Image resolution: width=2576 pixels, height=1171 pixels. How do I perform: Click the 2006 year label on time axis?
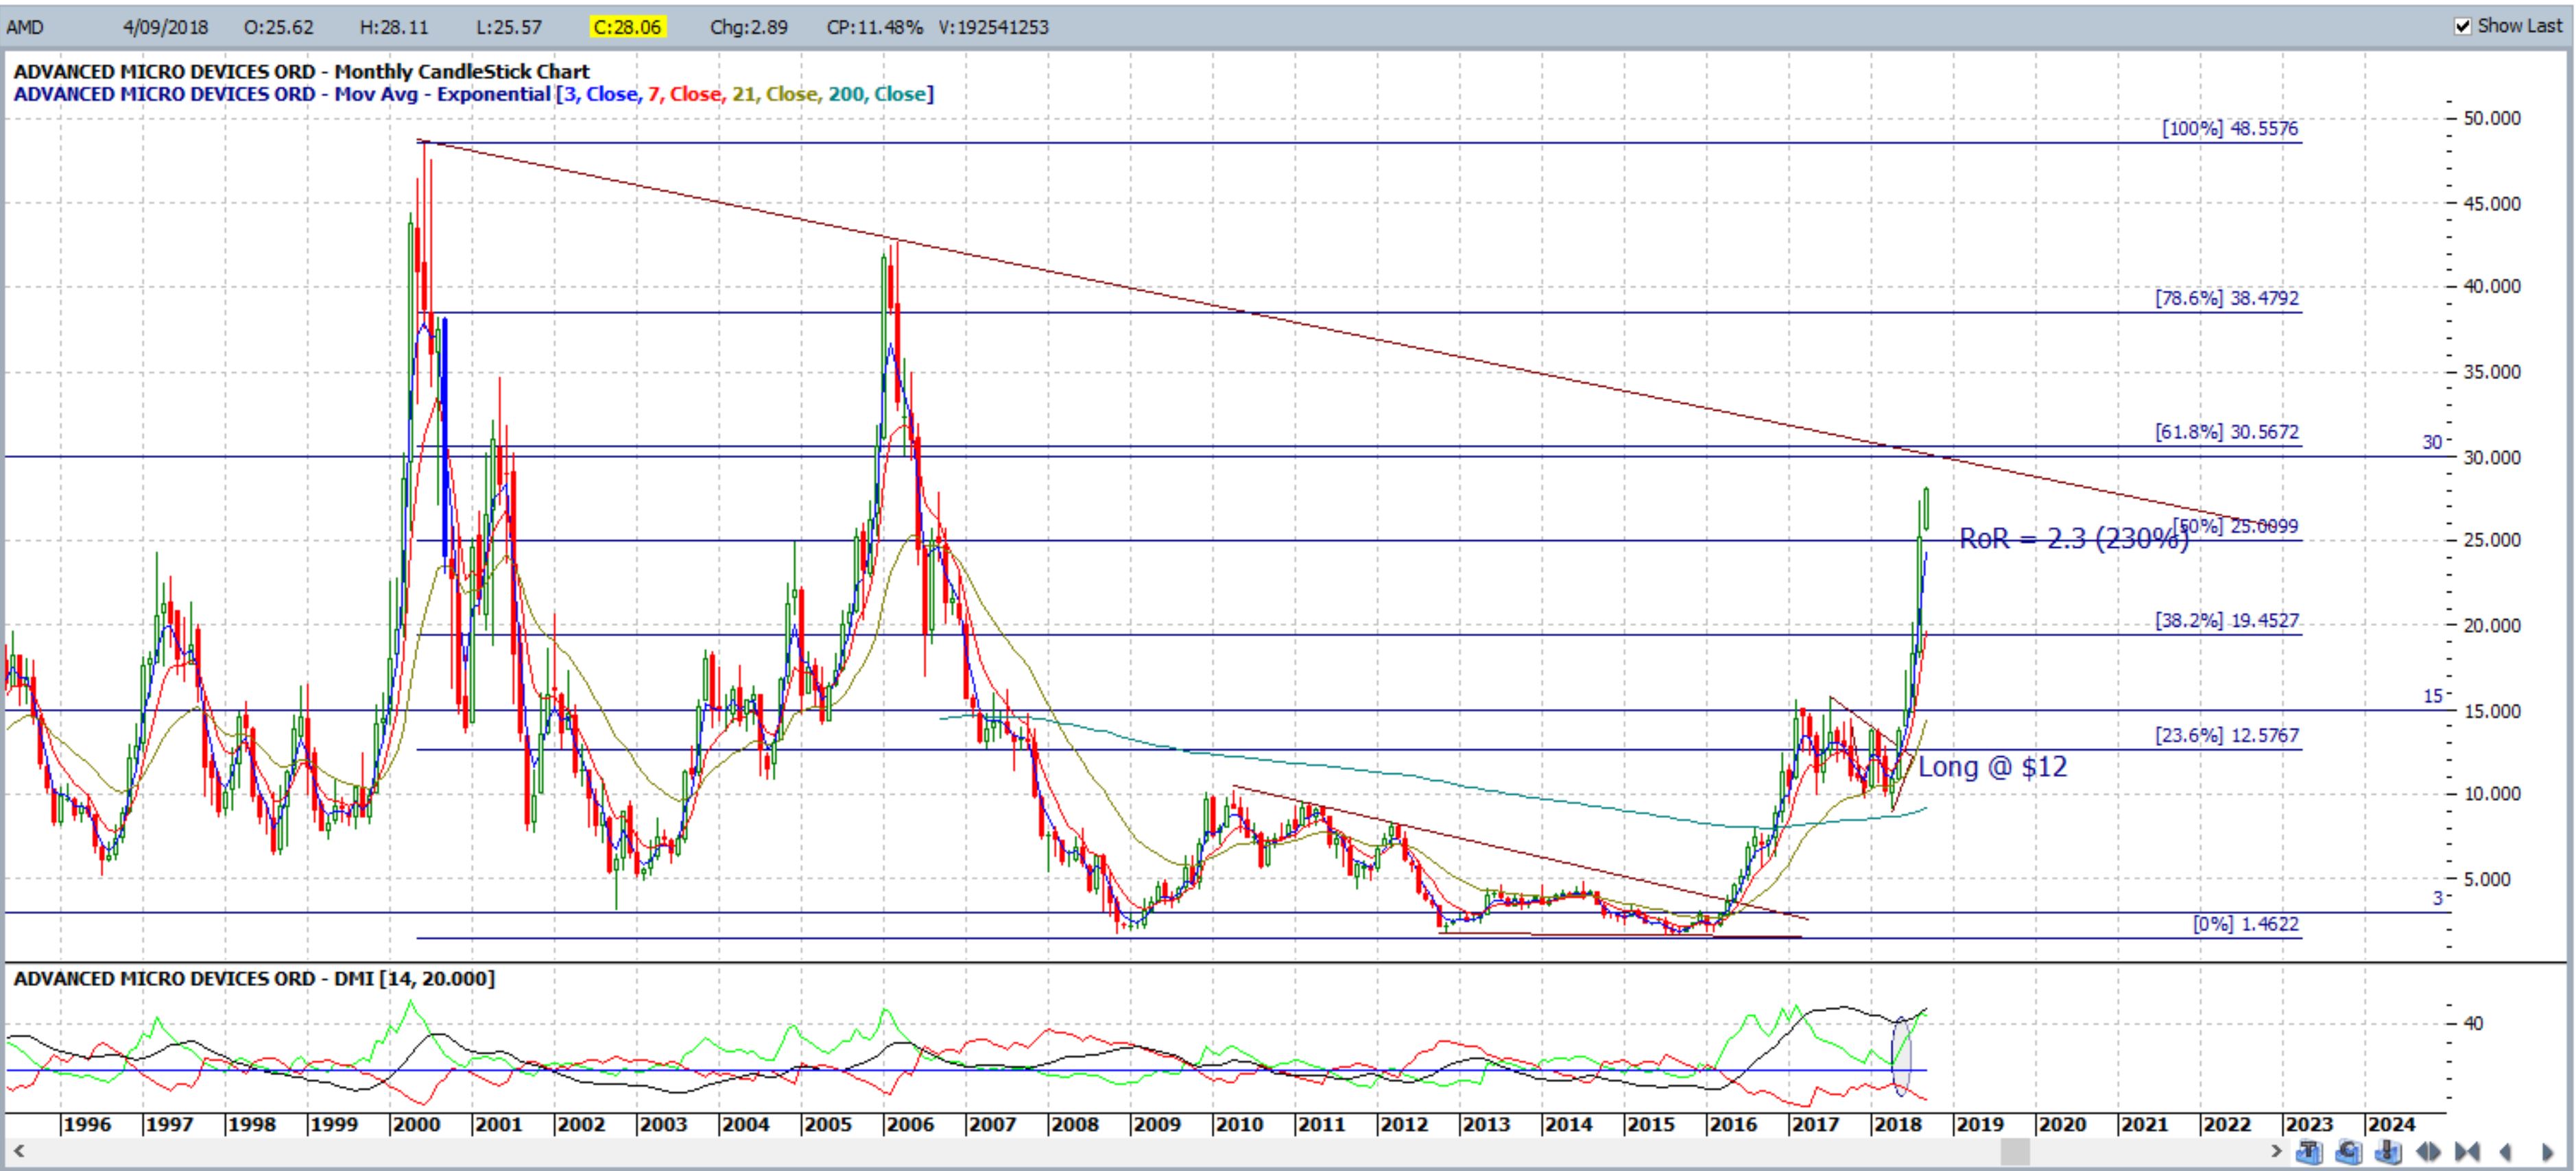tap(910, 1124)
